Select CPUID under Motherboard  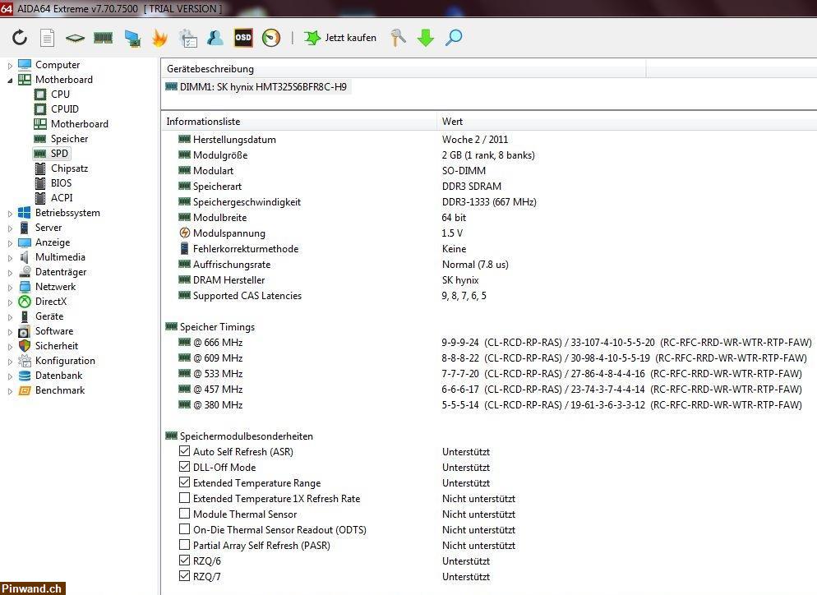click(65, 109)
